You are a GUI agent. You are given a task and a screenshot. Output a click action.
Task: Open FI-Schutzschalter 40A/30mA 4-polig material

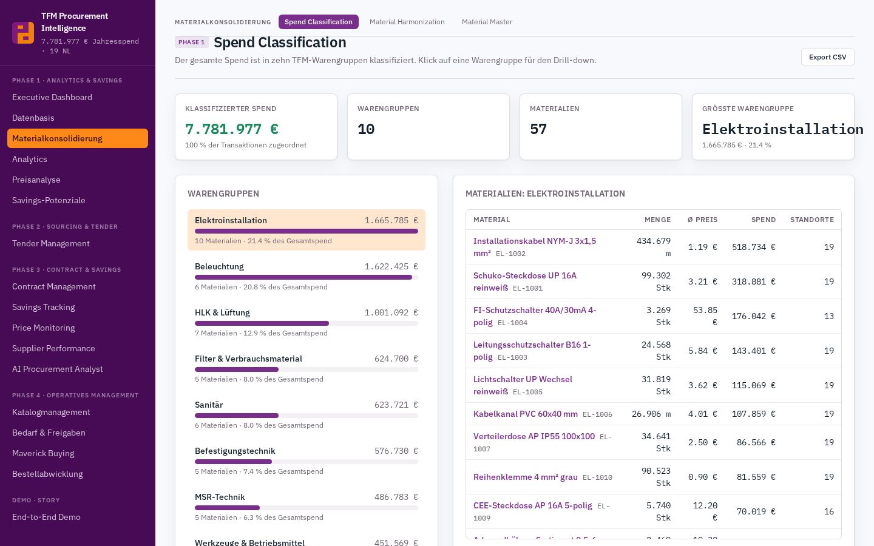pyautogui.click(x=535, y=316)
